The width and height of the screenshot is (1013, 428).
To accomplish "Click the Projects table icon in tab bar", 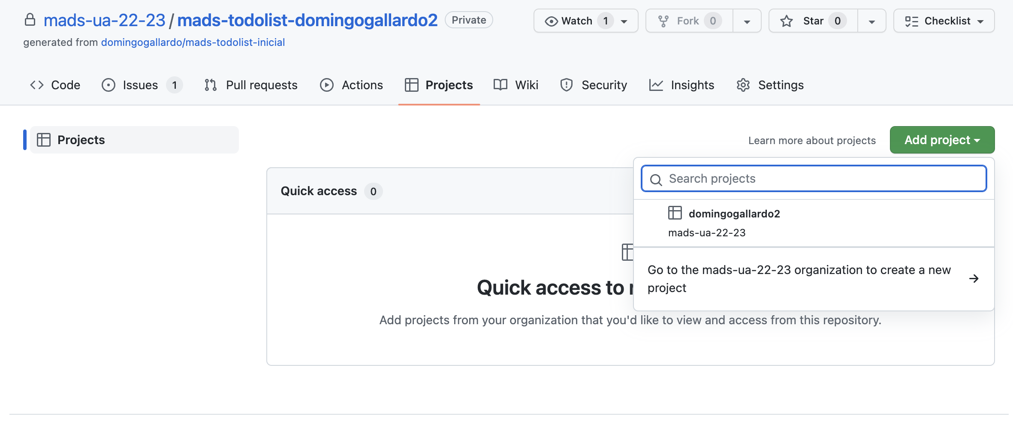I will click(411, 85).
